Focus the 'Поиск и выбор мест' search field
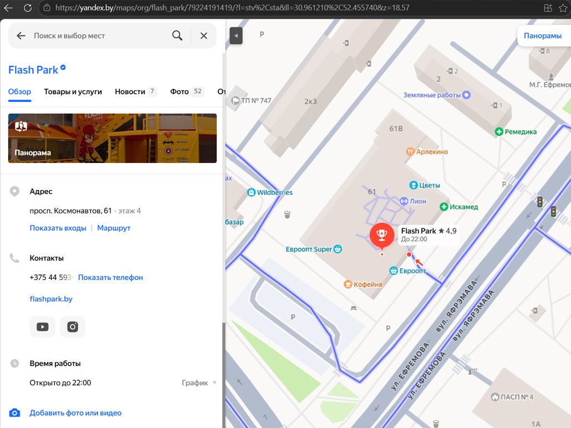The image size is (571, 428). tap(98, 35)
